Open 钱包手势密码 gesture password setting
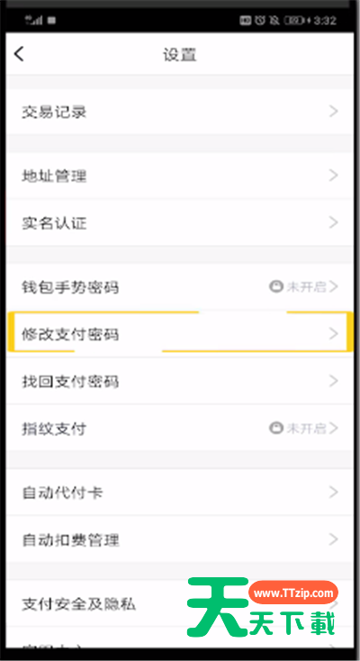This screenshot has width=360, height=661. [x=180, y=287]
